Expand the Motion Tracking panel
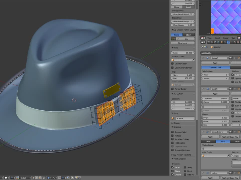Viewport: 241px width, 180px height. click(172, 155)
